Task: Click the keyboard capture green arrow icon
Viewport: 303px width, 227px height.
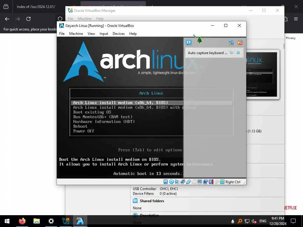Action: click(x=222, y=182)
